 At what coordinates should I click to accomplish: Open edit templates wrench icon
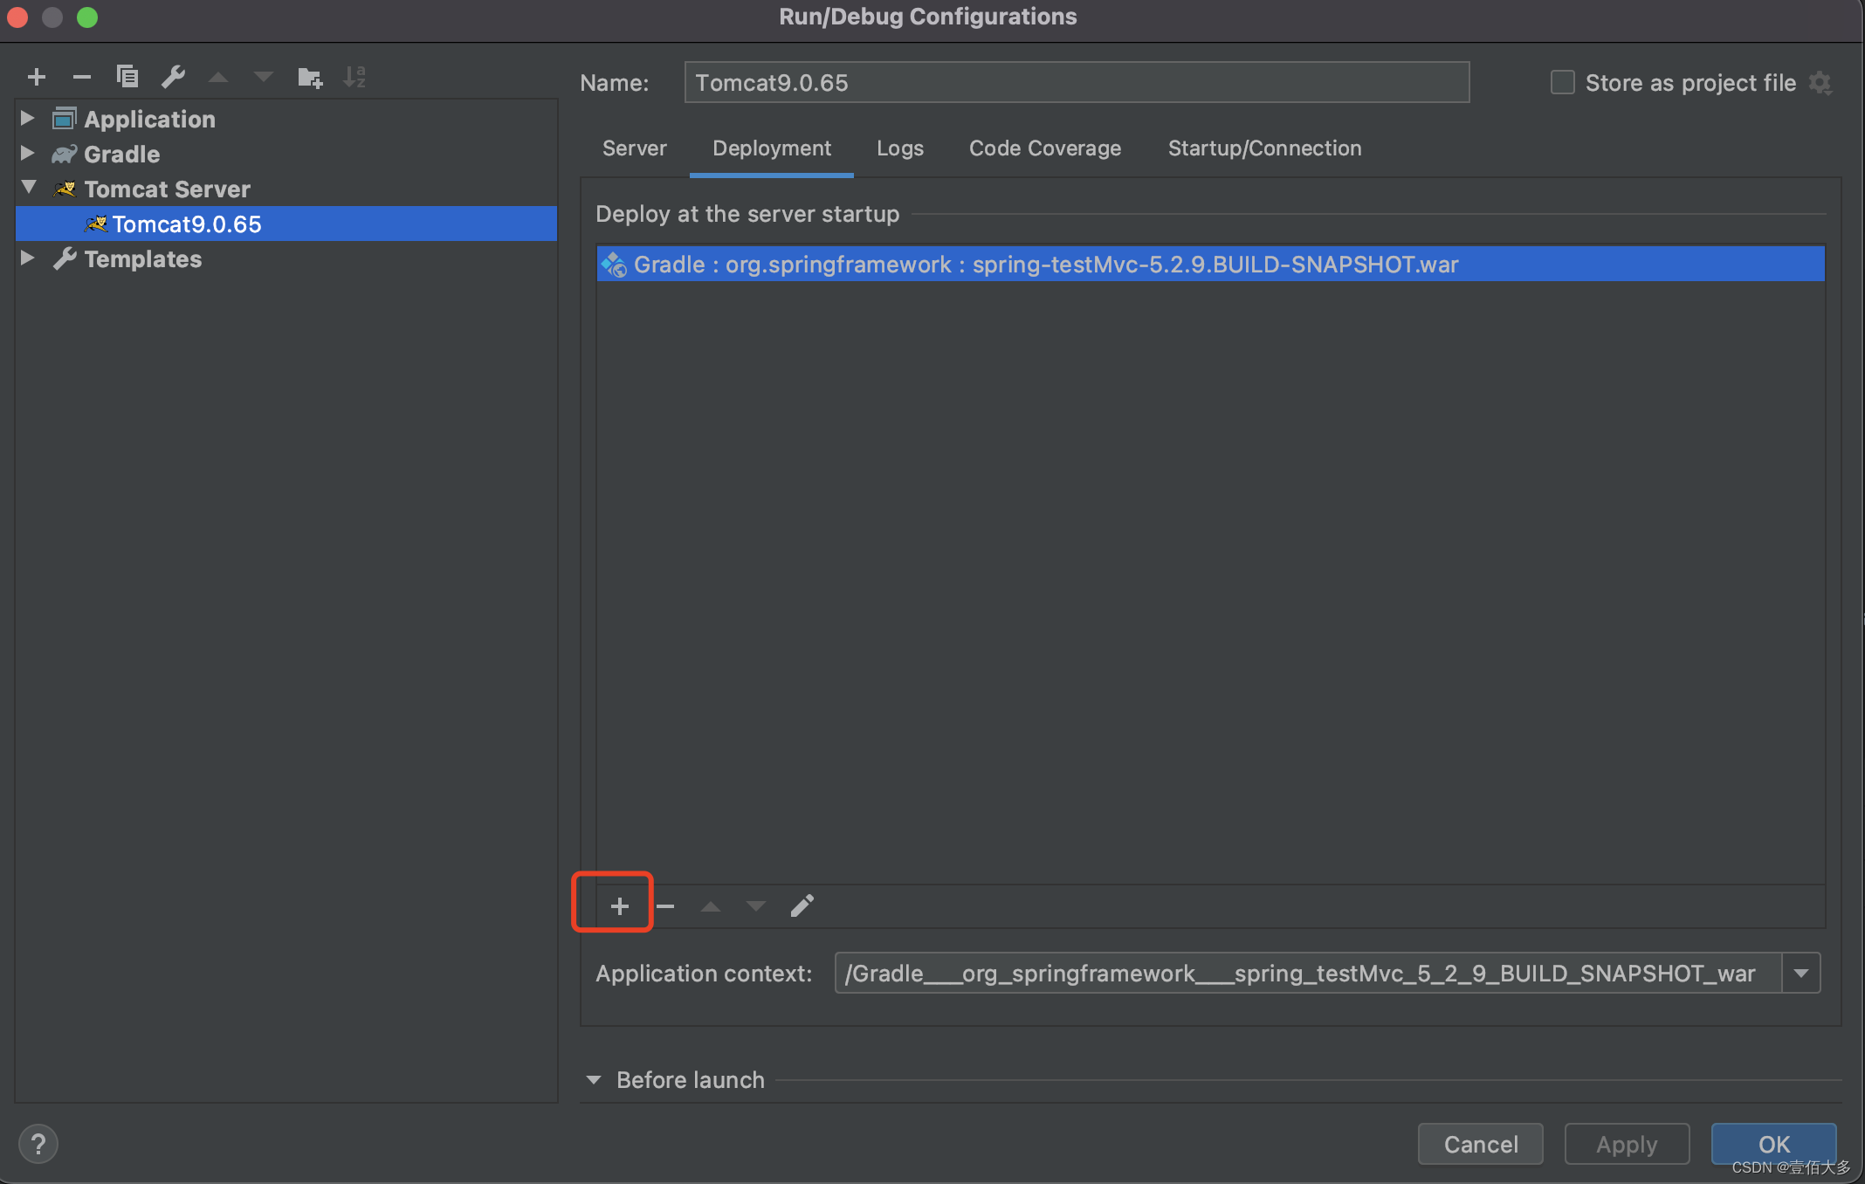pyautogui.click(x=173, y=78)
